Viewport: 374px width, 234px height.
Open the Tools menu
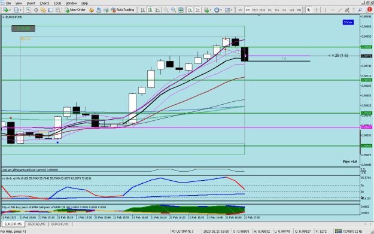57,4
